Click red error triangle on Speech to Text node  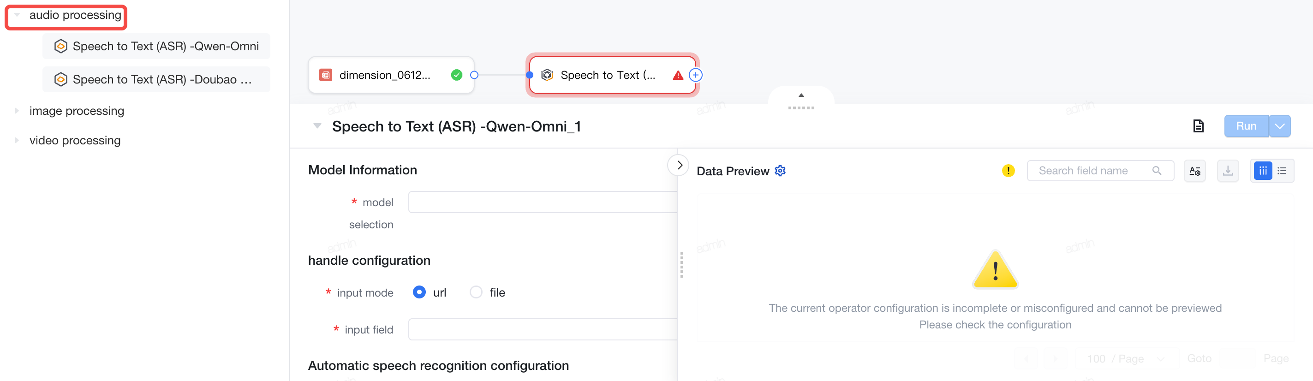[x=677, y=75]
